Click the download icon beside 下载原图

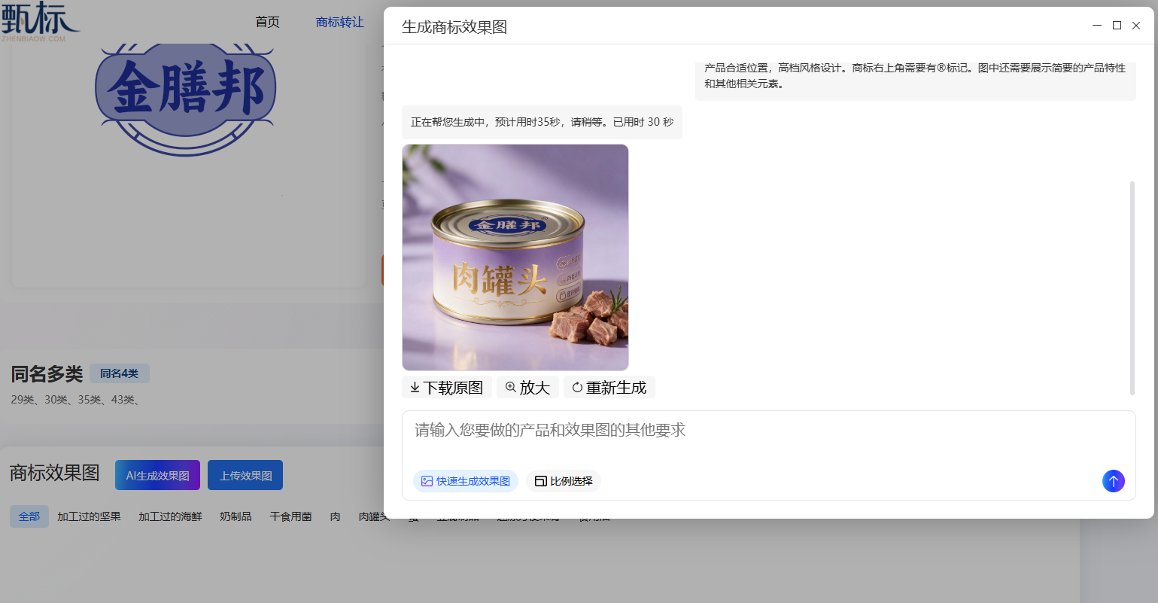(x=415, y=388)
